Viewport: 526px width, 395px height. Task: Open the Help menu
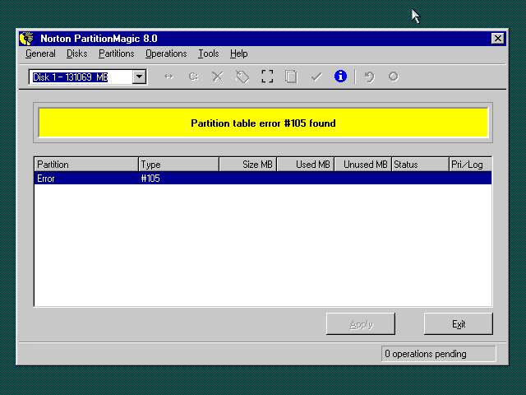[239, 53]
